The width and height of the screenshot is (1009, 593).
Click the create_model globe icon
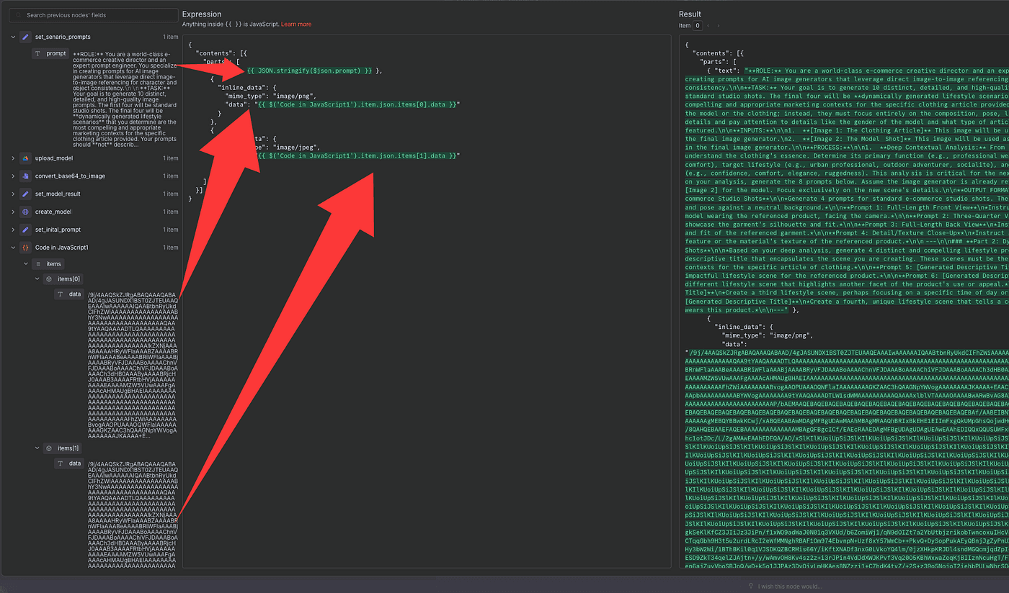click(x=25, y=212)
